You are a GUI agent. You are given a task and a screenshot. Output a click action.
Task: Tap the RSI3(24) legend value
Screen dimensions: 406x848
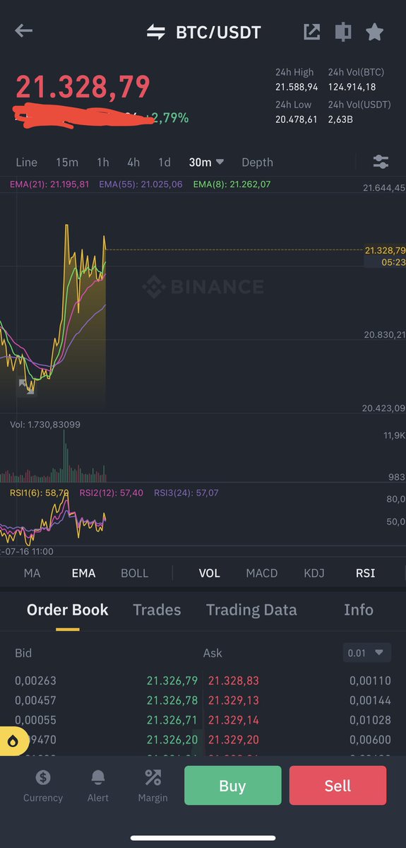(x=186, y=493)
